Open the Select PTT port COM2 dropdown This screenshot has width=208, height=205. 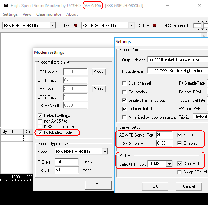(x=169, y=164)
